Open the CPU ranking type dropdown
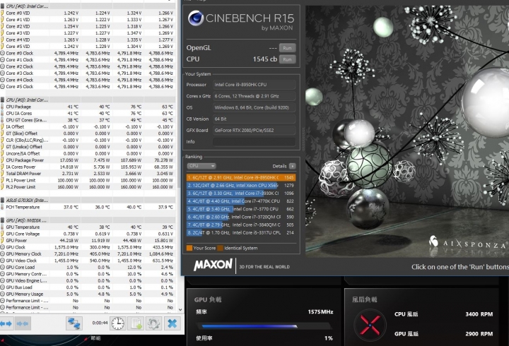Viewport: 509px width, 346px height. coord(201,166)
